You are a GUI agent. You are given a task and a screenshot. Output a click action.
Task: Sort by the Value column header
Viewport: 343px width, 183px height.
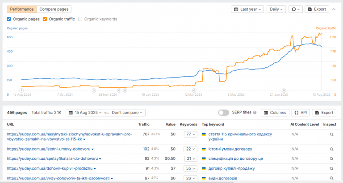(171, 124)
